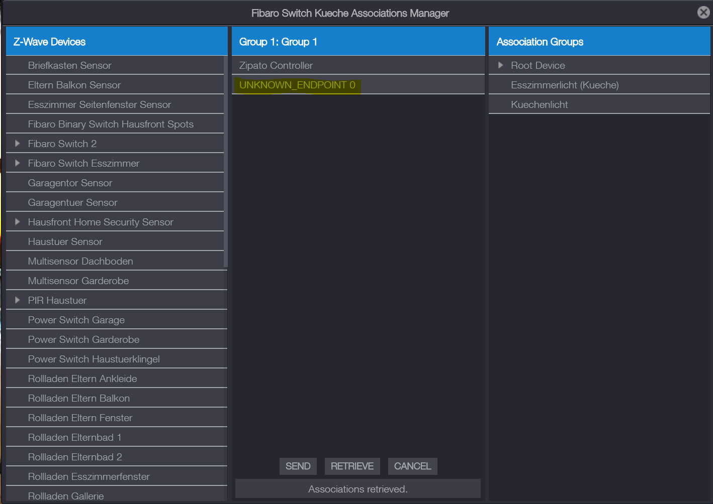Cancel the association changes
Screen dimensions: 713x504
coord(412,466)
